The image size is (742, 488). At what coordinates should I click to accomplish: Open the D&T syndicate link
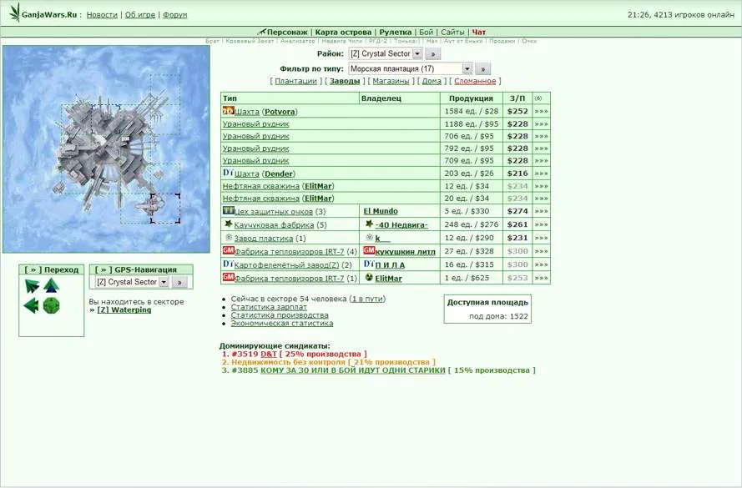point(268,354)
